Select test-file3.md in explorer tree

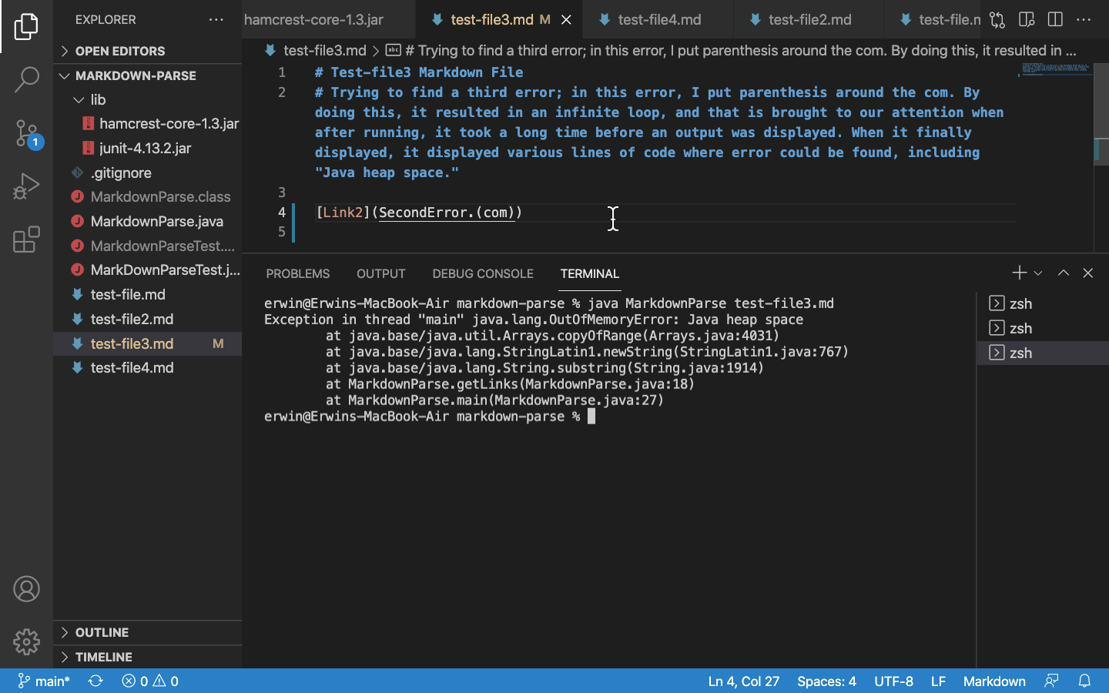click(x=147, y=343)
